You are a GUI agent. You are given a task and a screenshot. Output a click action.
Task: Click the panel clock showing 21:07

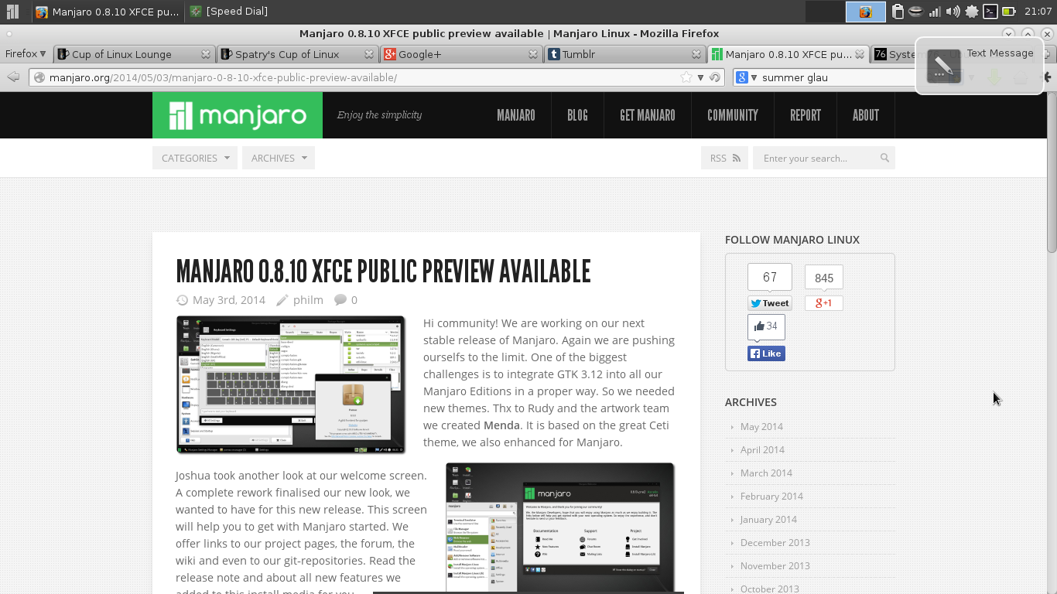[x=1037, y=12]
